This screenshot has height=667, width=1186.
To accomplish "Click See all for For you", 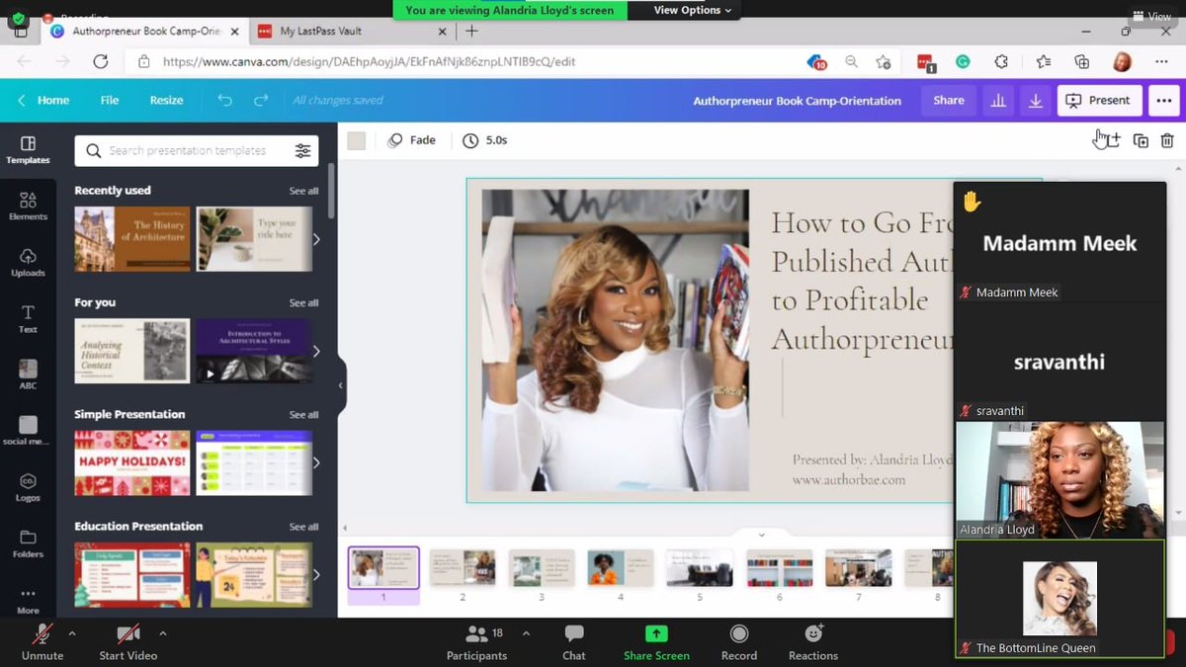I will point(303,302).
